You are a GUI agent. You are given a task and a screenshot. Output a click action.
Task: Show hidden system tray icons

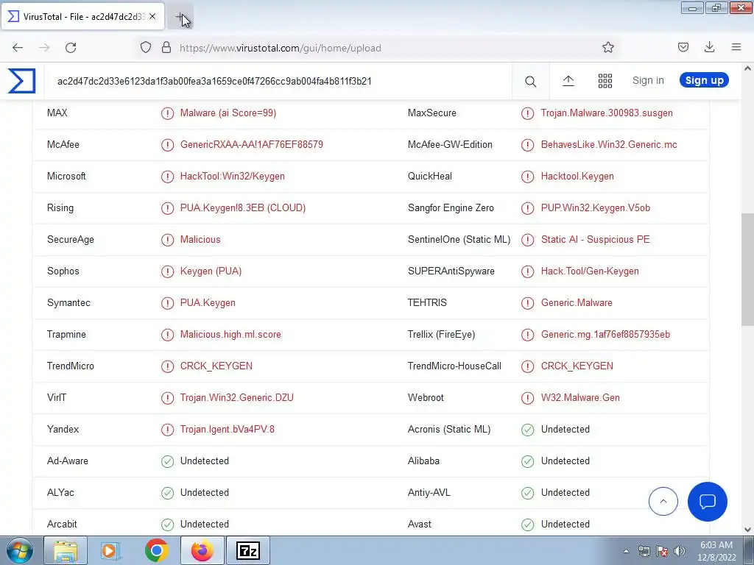coord(626,551)
